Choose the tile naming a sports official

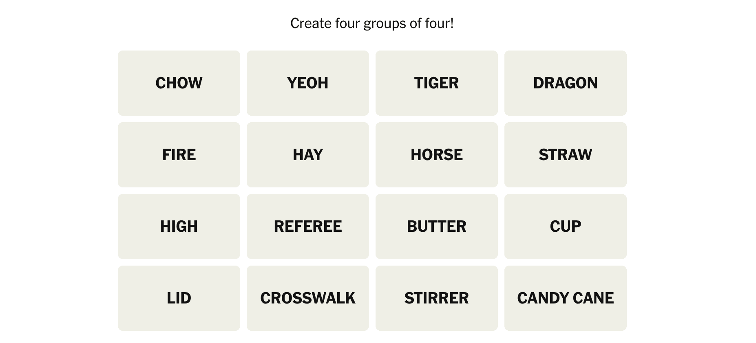tap(307, 226)
